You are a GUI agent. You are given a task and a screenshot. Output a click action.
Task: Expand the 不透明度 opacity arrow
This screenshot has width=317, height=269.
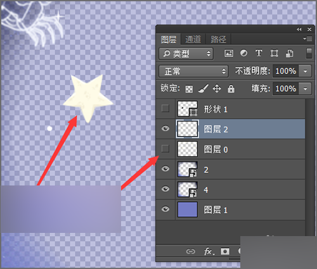point(305,71)
